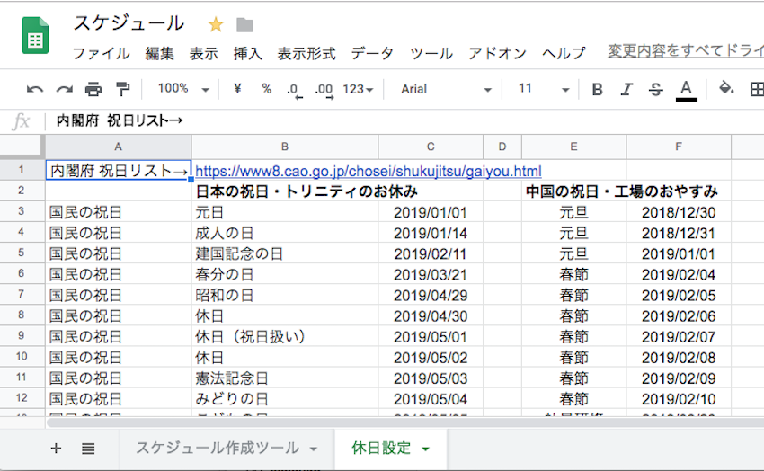Open the zoom 100% dropdown
This screenshot has height=471, width=764.
pos(183,89)
